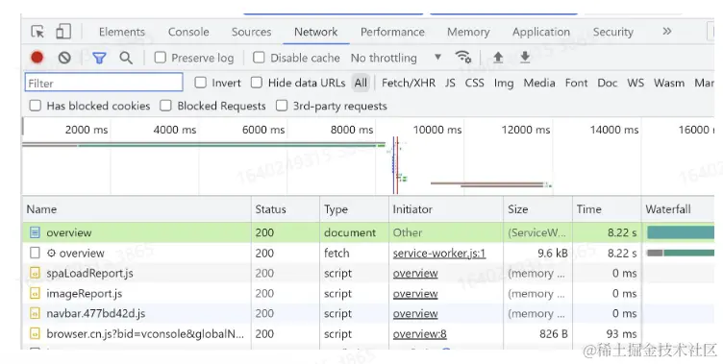Click the export HAR download arrow

click(x=525, y=57)
